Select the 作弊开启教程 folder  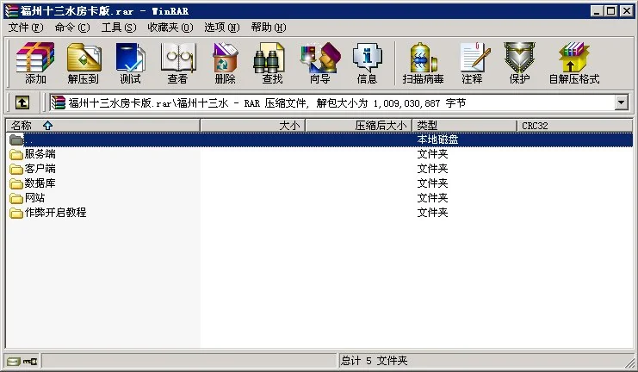pyautogui.click(x=55, y=213)
